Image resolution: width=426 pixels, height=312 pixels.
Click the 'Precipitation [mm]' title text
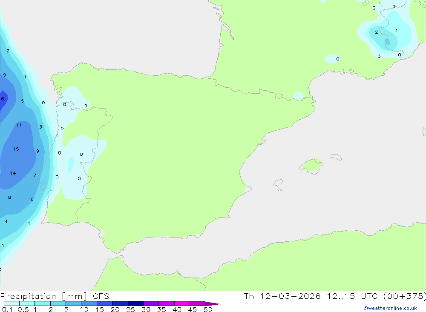click(44, 296)
